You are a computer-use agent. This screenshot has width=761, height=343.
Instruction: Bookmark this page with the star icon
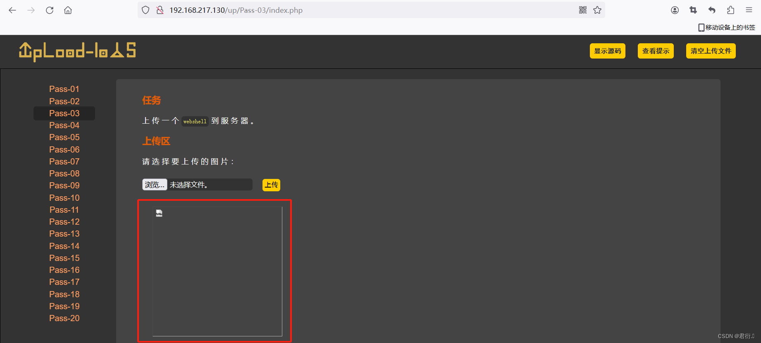click(597, 10)
